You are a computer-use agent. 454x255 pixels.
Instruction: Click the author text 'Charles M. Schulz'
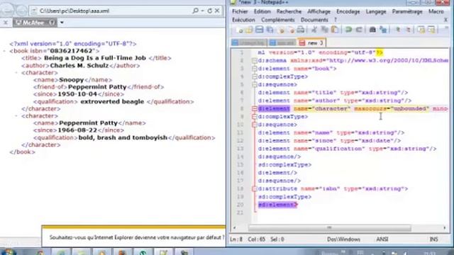click(79, 65)
